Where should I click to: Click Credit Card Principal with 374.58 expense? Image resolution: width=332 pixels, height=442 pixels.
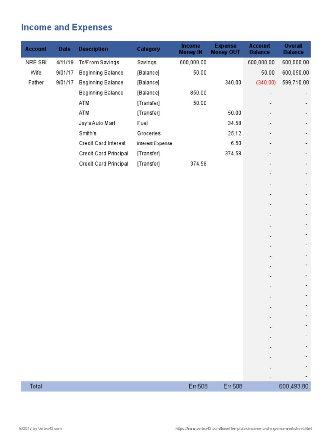(104, 153)
